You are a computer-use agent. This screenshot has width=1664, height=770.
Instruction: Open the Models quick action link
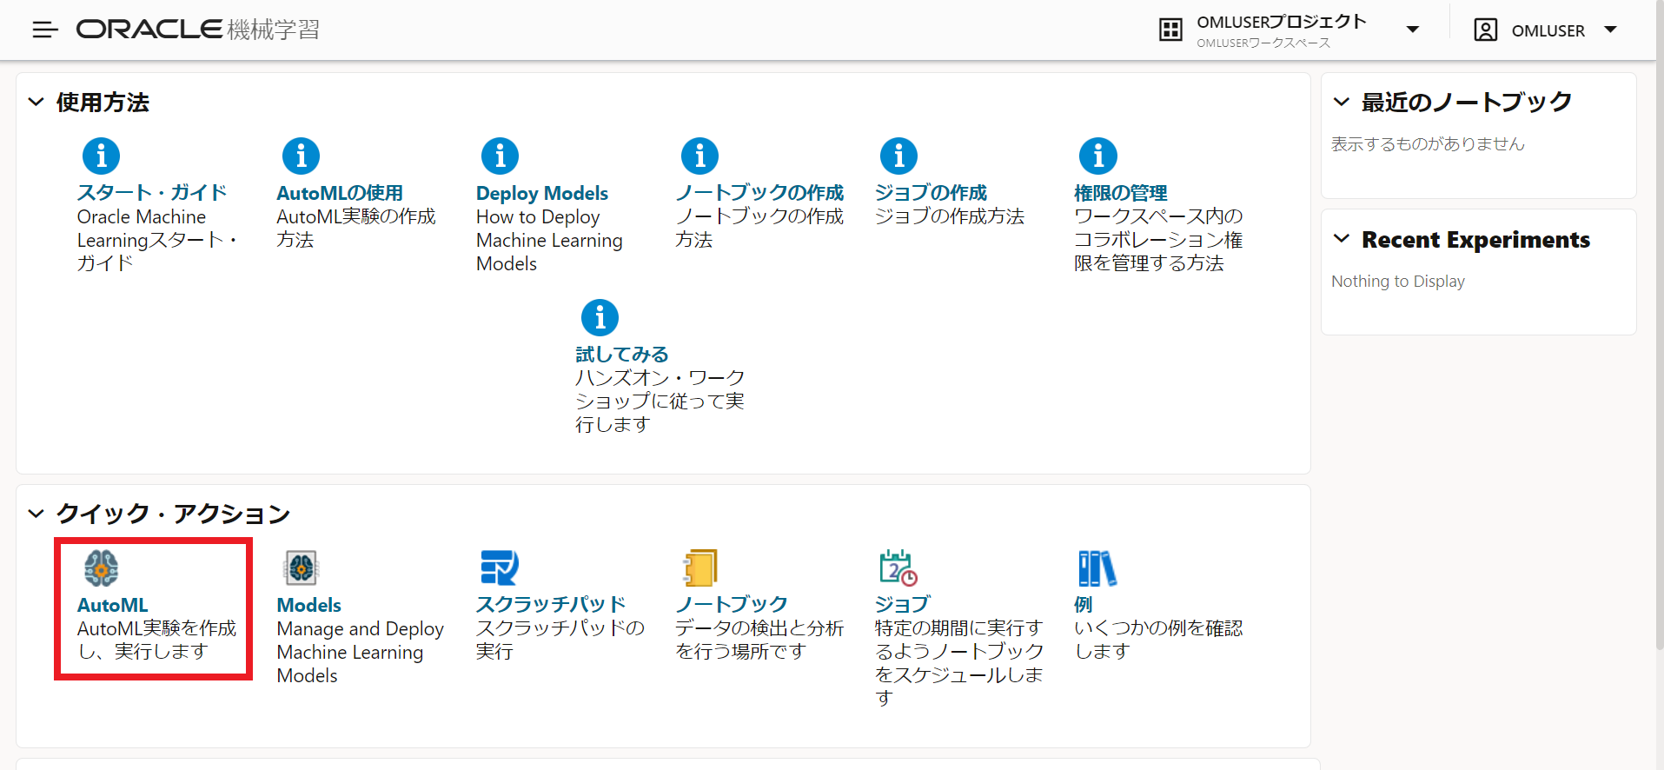[308, 605]
